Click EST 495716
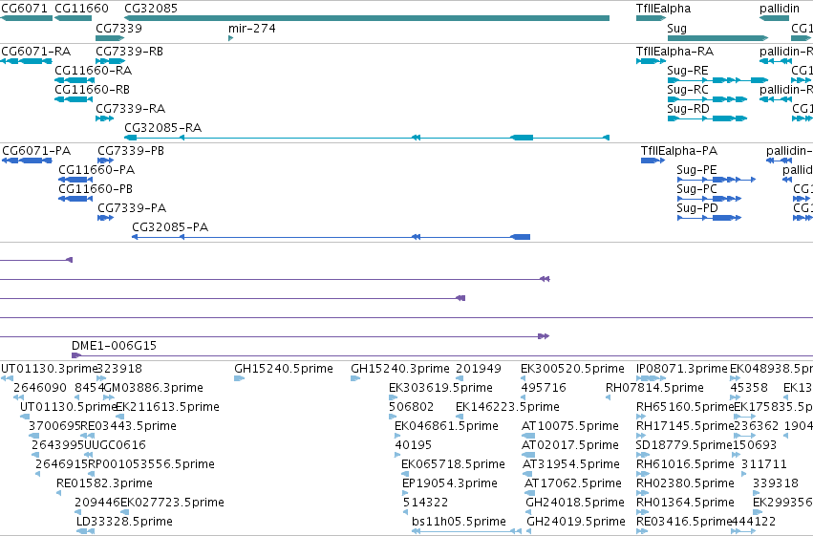This screenshot has height=536, width=813. [x=544, y=388]
